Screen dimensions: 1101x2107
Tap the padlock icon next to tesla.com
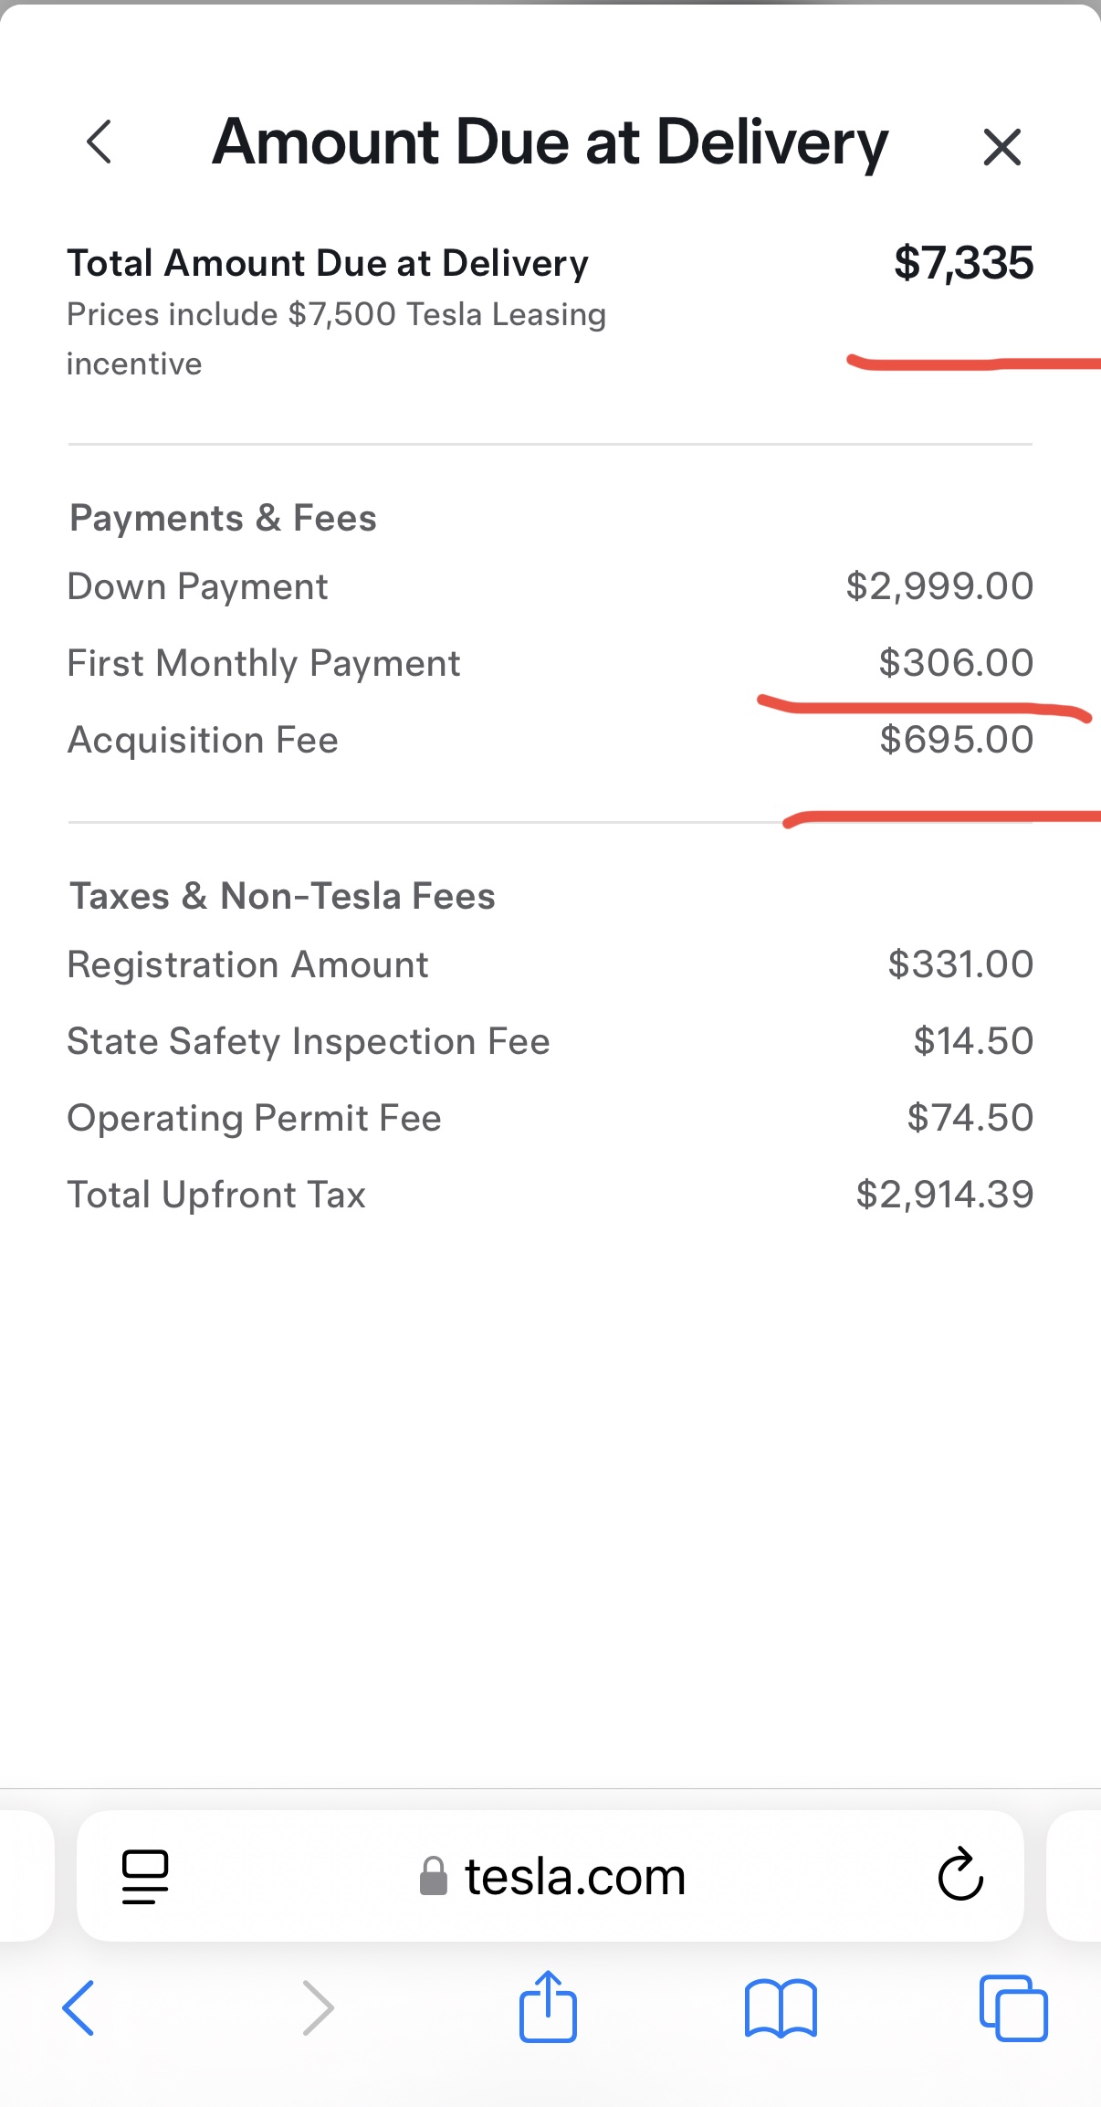coord(434,1877)
